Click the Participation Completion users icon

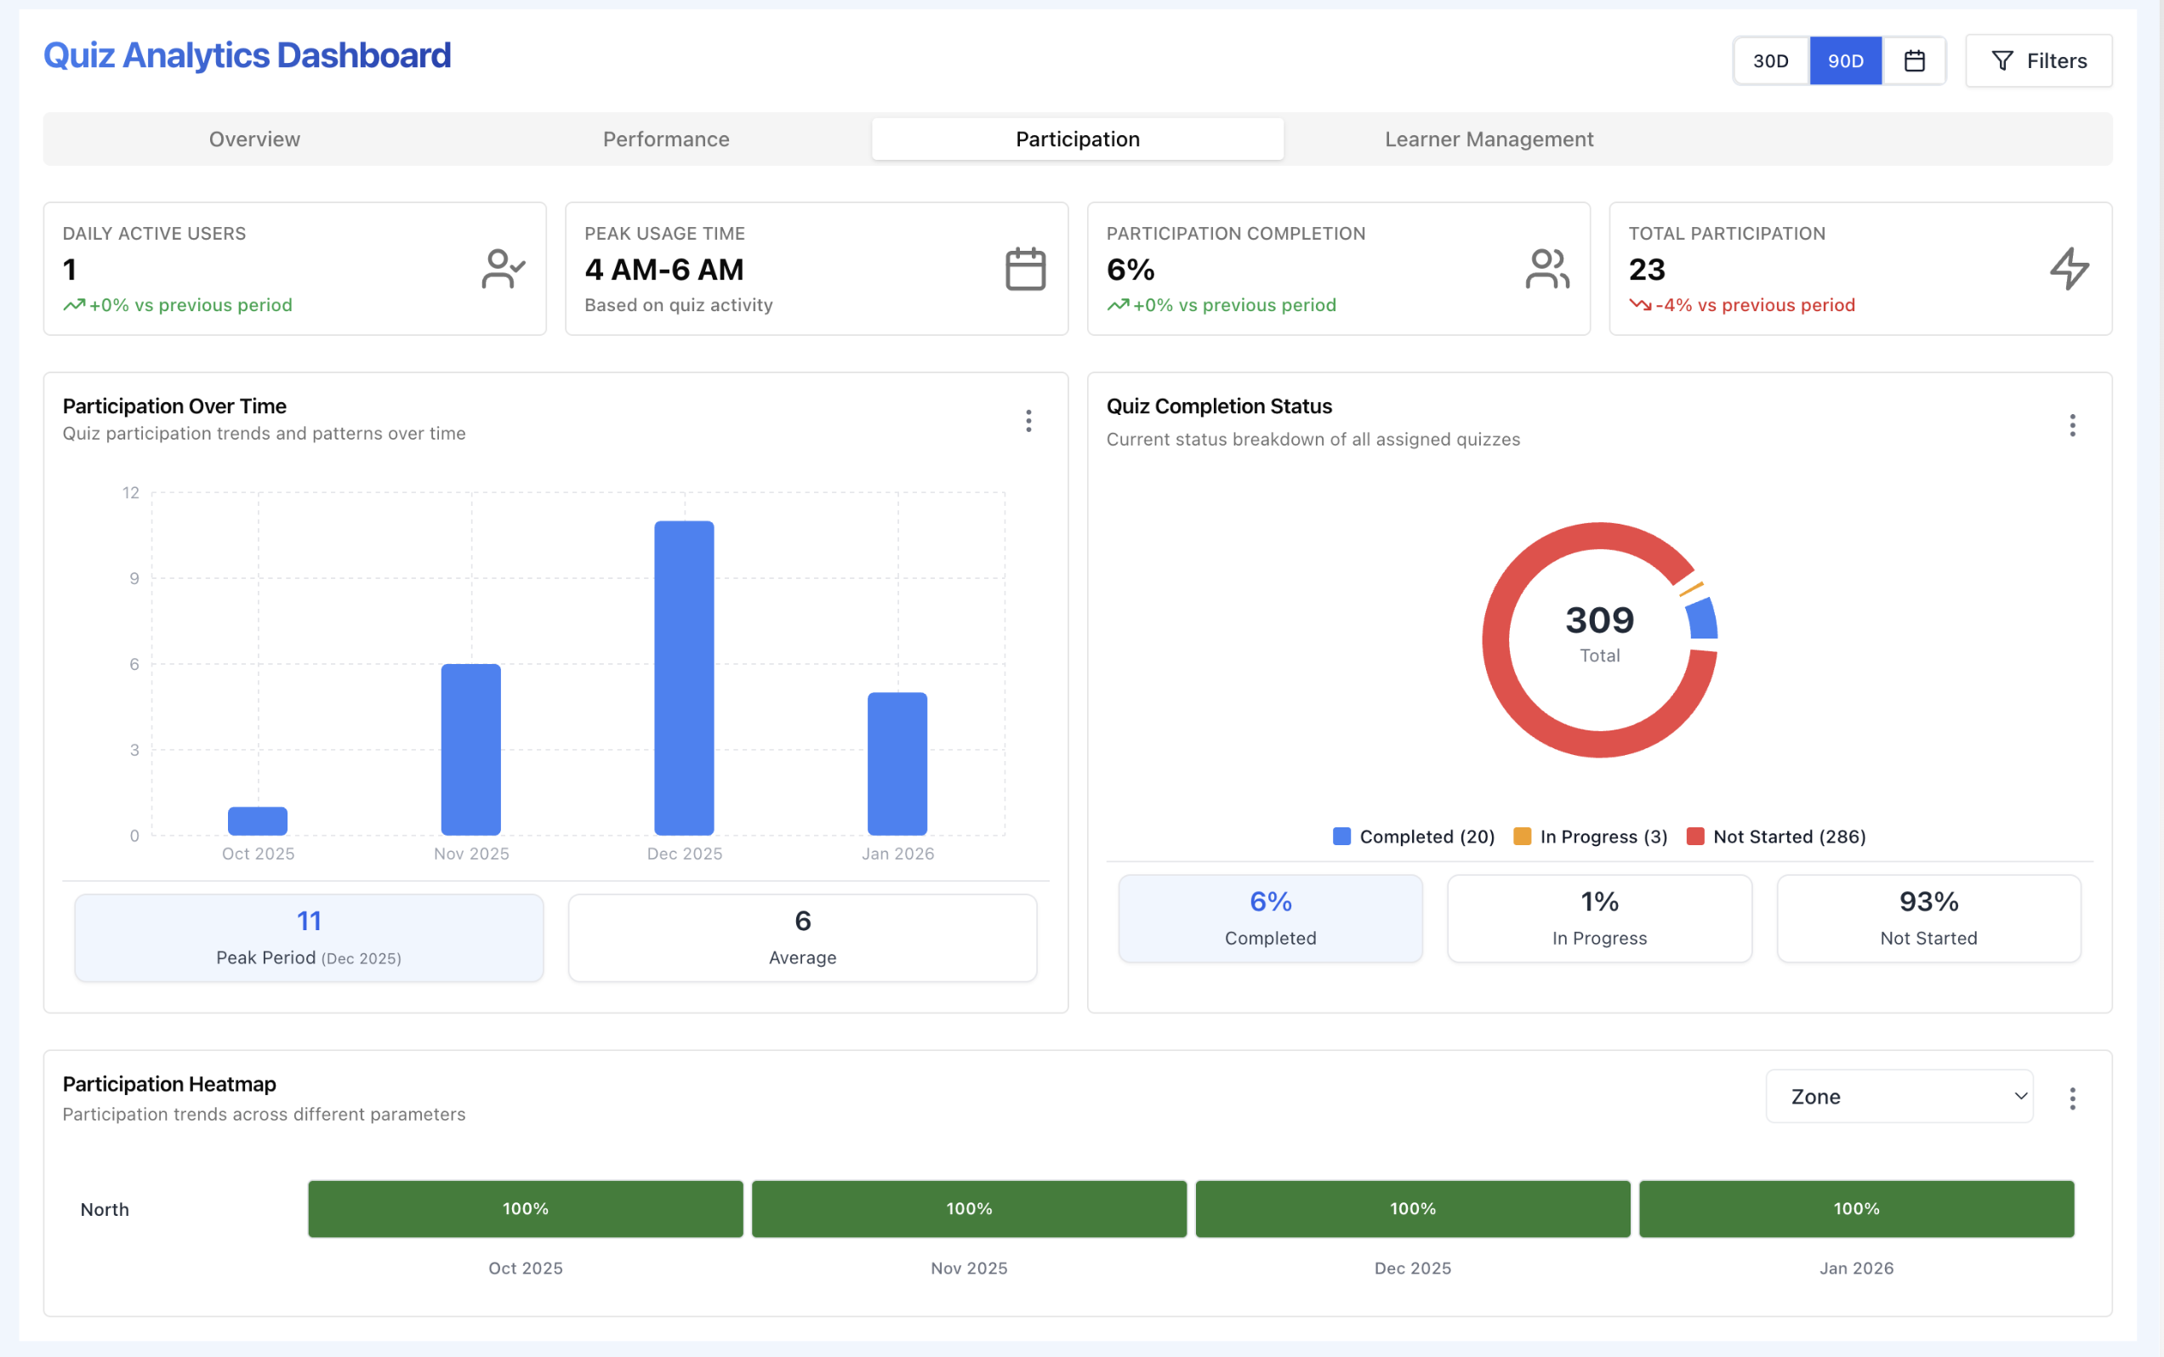(x=1546, y=270)
